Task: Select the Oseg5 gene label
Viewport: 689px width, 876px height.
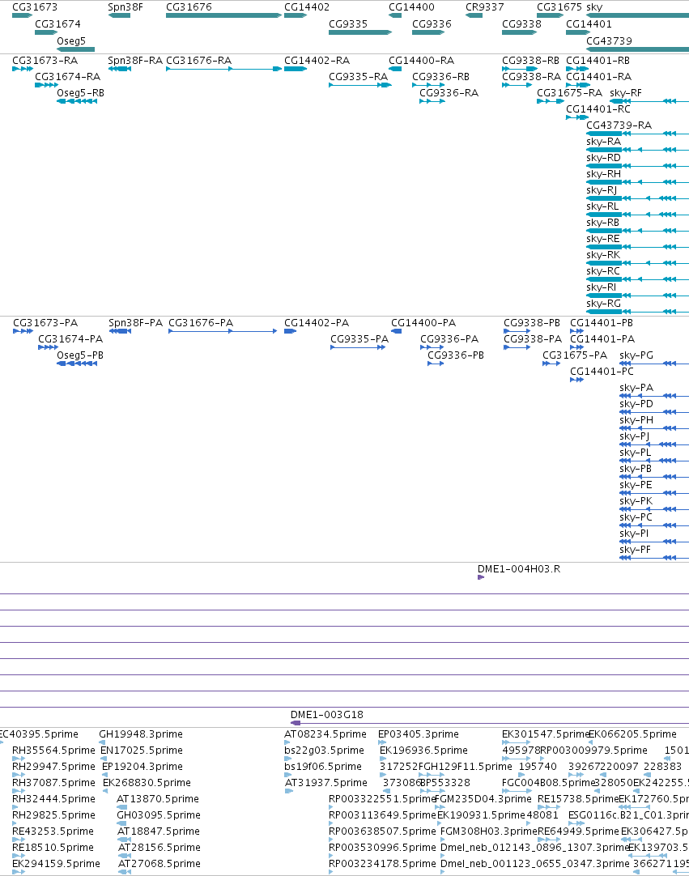Action: tap(71, 40)
